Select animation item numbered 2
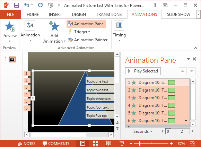 point(157,90)
